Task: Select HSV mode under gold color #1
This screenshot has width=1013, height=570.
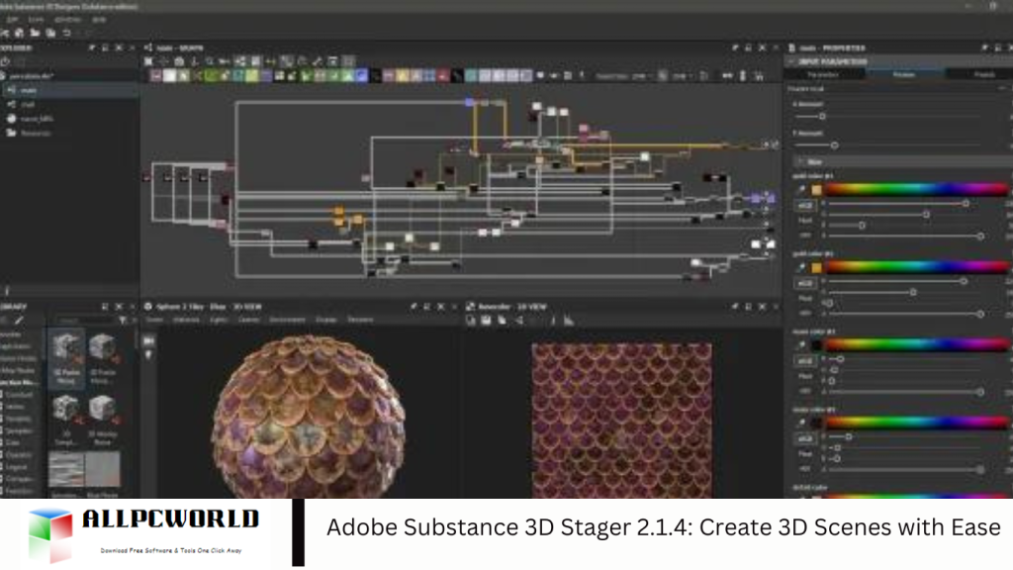Action: pos(805,236)
